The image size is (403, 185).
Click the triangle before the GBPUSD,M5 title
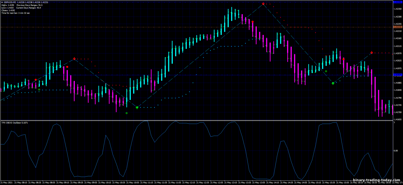pyautogui.click(x=2, y=2)
